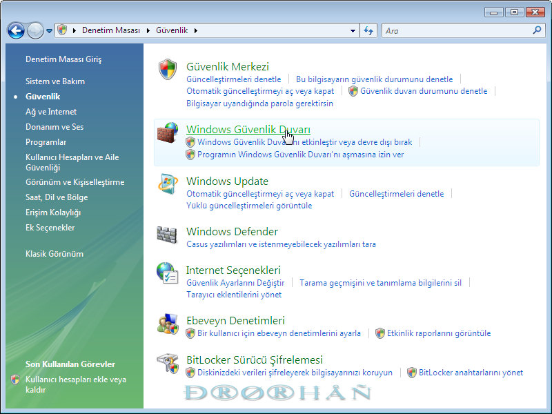The width and height of the screenshot is (552, 414).
Task: Click Tarayıcı eklentilerini yönet
Action: click(x=234, y=295)
